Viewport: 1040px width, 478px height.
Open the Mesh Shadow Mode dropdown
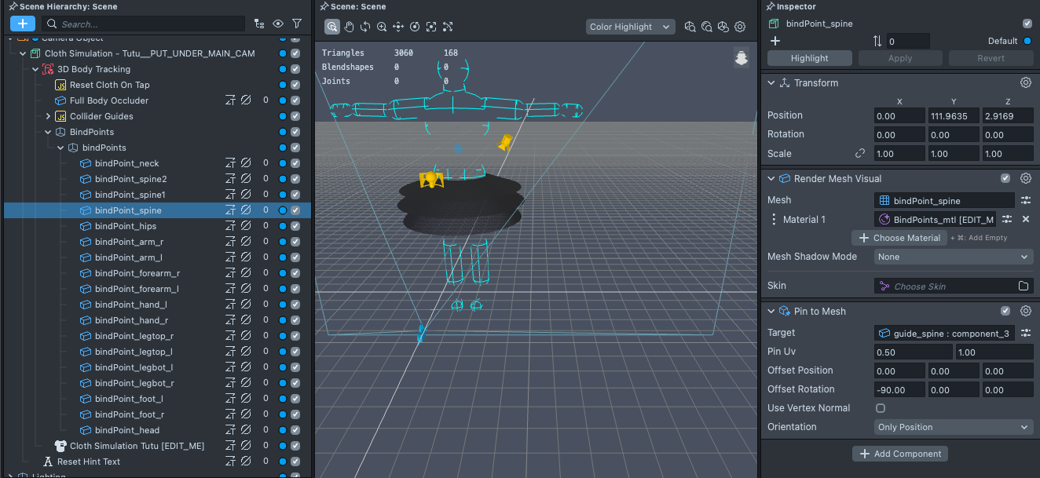click(954, 257)
